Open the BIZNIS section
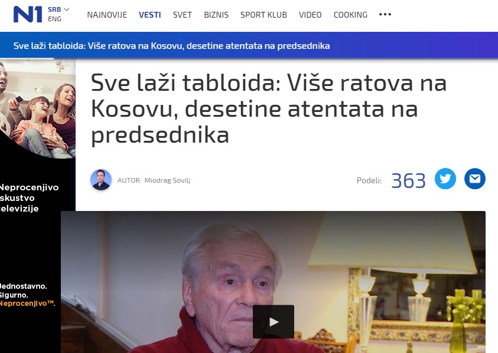 click(x=216, y=15)
